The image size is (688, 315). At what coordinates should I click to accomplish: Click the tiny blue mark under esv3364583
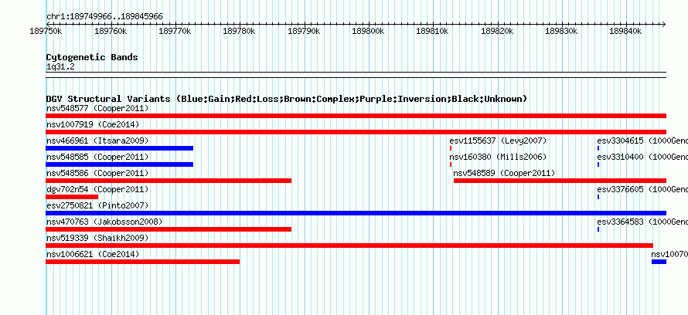pos(598,229)
